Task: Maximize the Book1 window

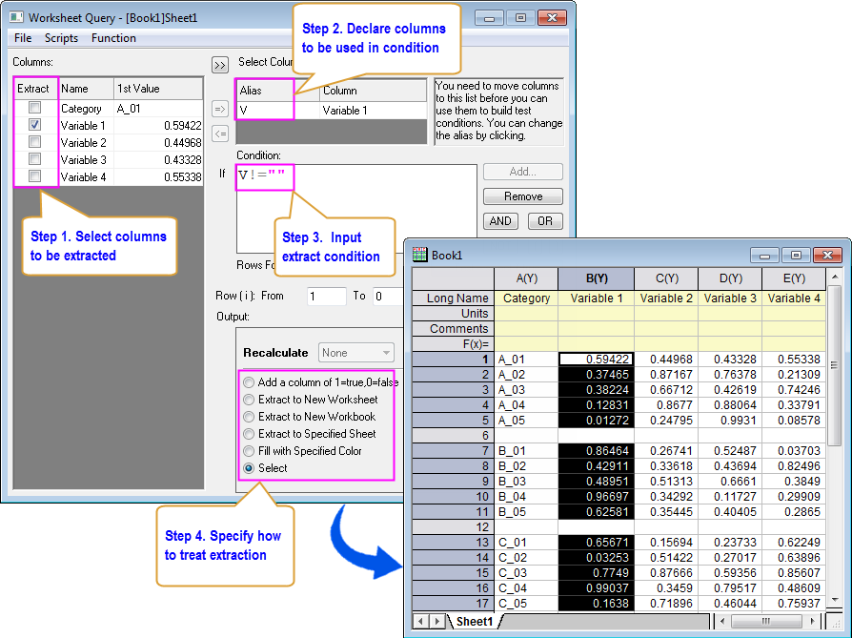Action: (x=796, y=255)
